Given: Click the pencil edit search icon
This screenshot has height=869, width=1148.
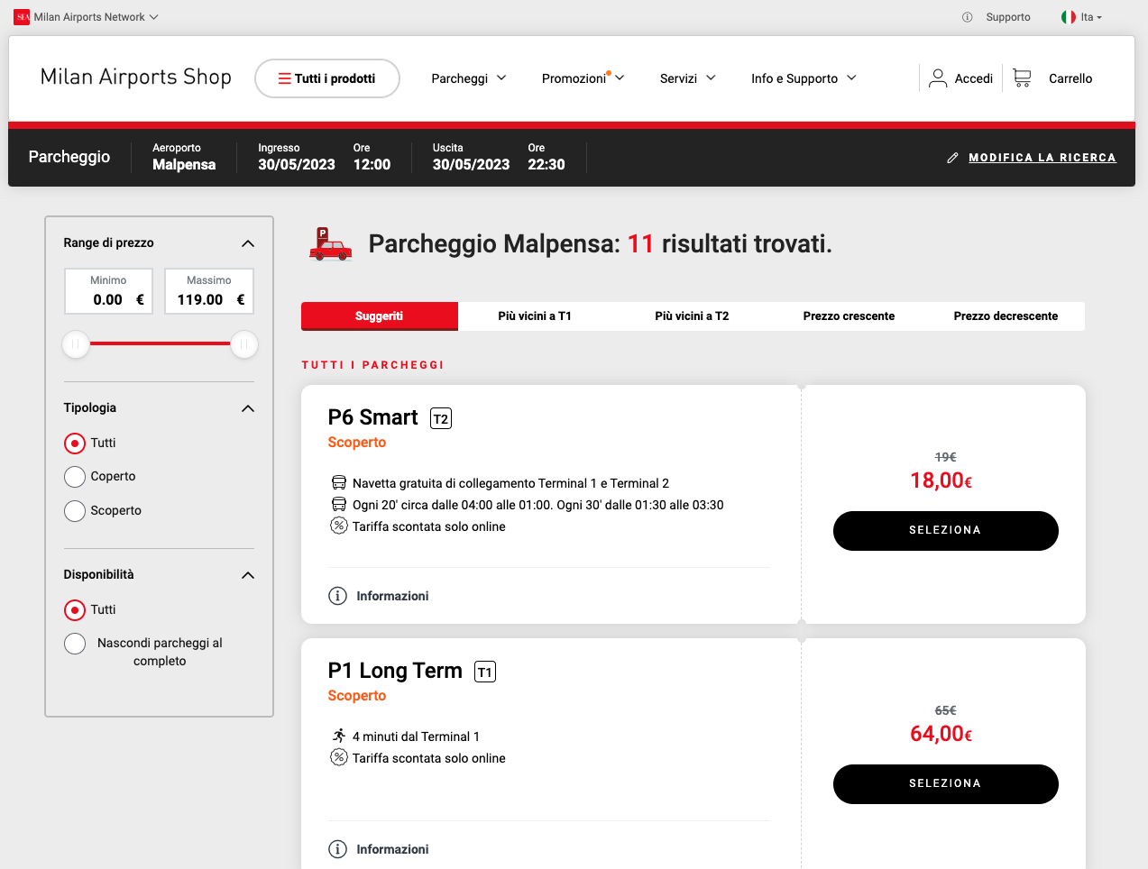Looking at the screenshot, I should pos(952,158).
